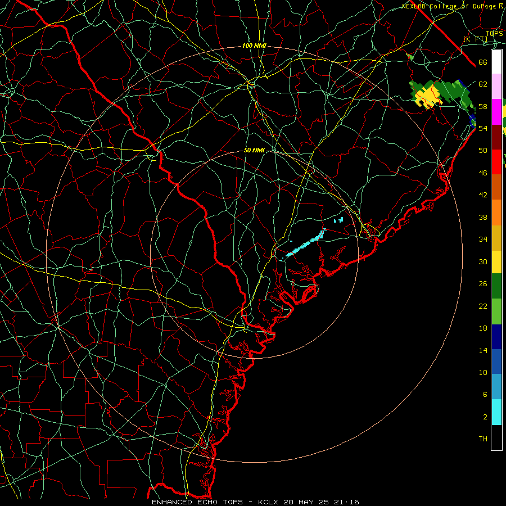
Task: Click the black TH threshold swatch
Action: pyautogui.click(x=496, y=437)
